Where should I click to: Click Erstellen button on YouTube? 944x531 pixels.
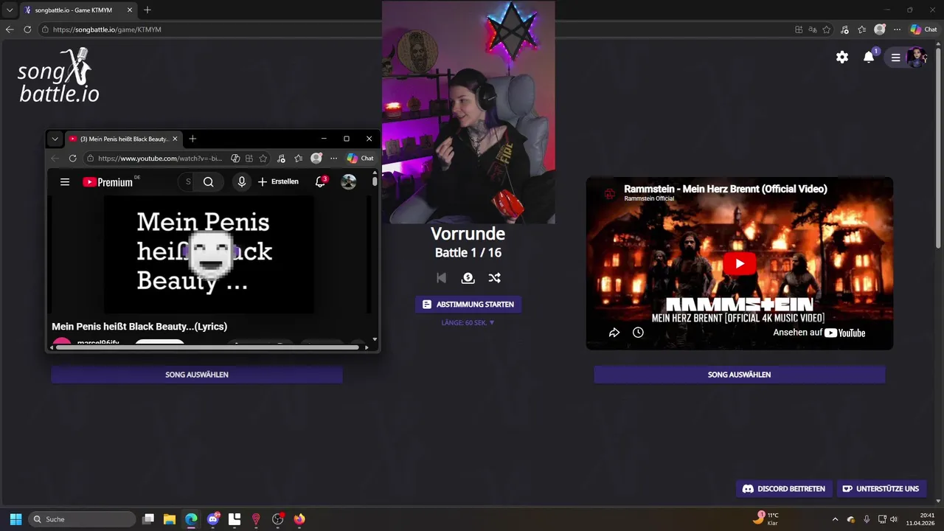(278, 181)
